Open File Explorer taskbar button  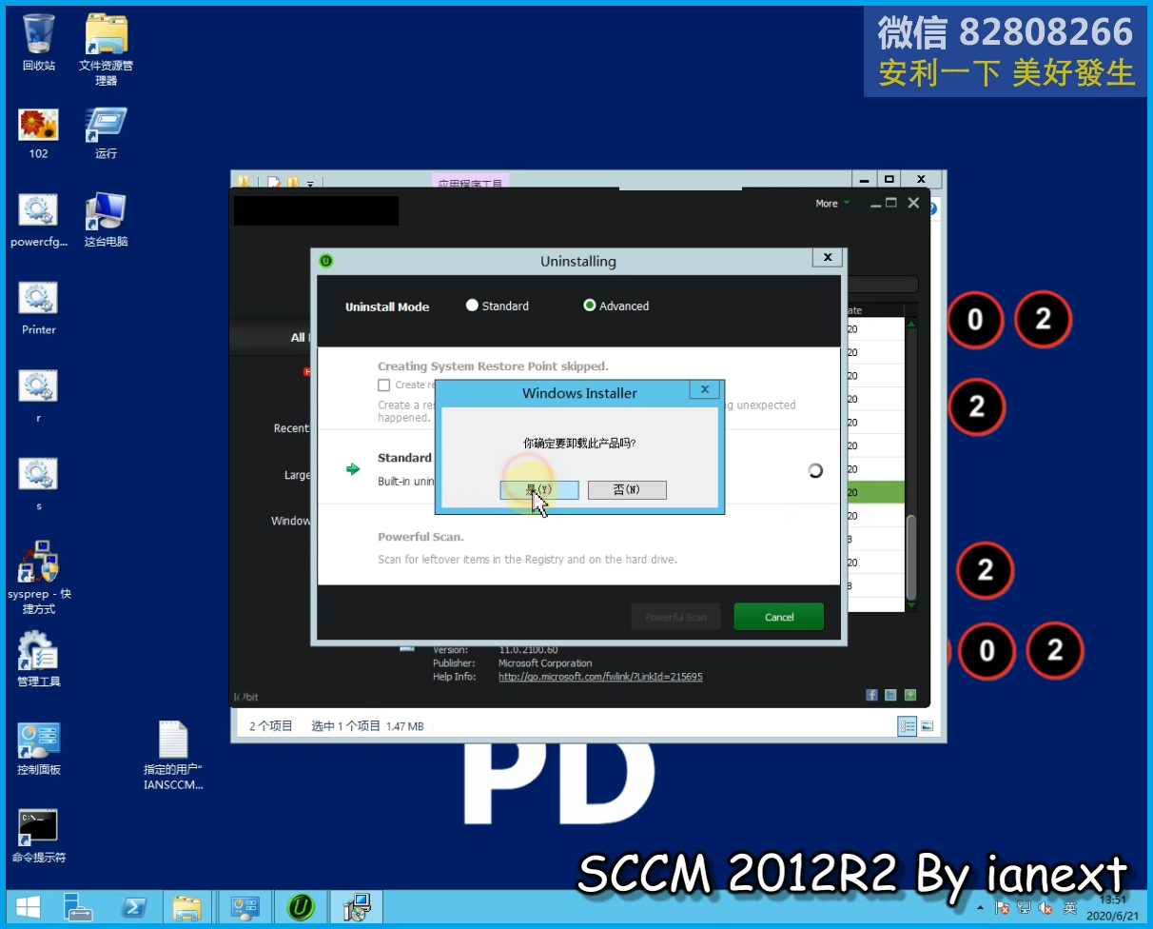[x=187, y=907]
